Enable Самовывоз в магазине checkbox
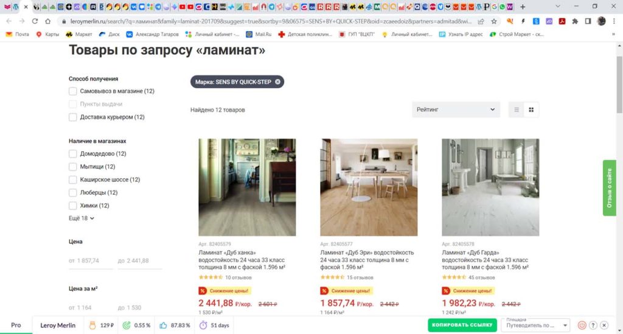 pos(73,91)
